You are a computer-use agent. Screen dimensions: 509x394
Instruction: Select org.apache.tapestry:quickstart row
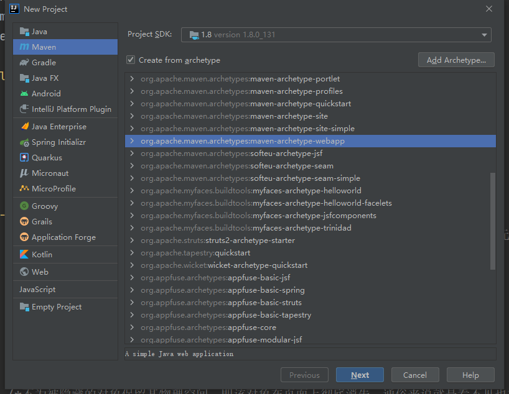click(311, 253)
